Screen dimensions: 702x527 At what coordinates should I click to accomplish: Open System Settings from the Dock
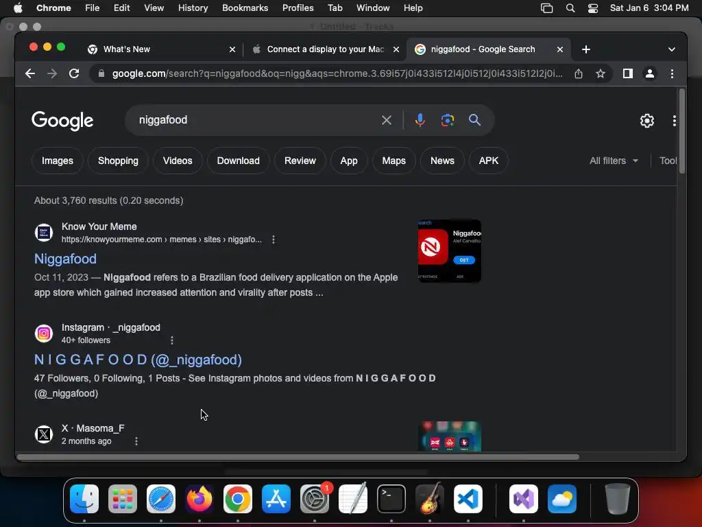click(x=315, y=499)
